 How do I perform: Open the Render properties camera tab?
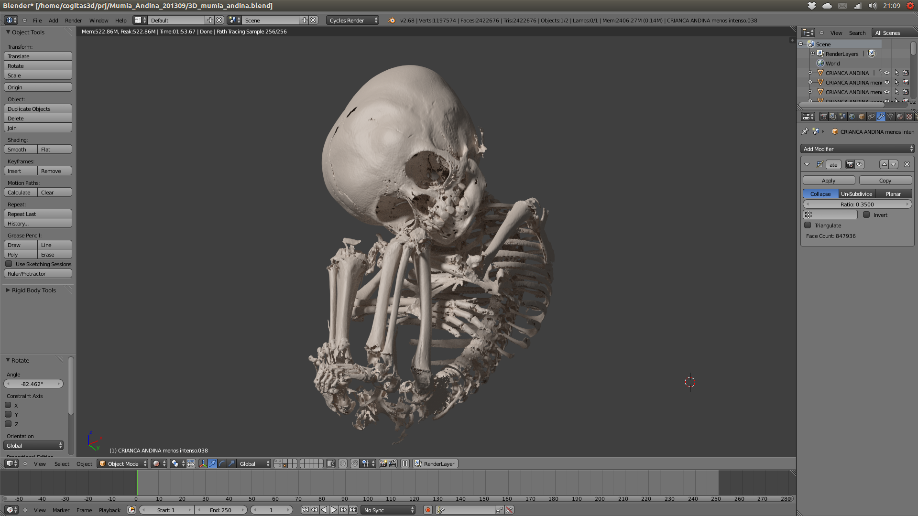824,117
